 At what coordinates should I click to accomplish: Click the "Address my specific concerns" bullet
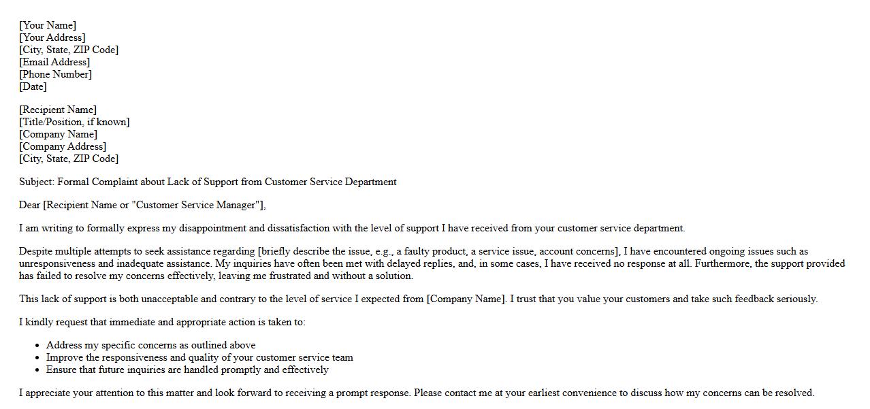click(150, 345)
